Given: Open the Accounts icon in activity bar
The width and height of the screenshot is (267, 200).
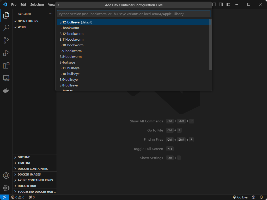Looking at the screenshot, I should pos(6,176).
